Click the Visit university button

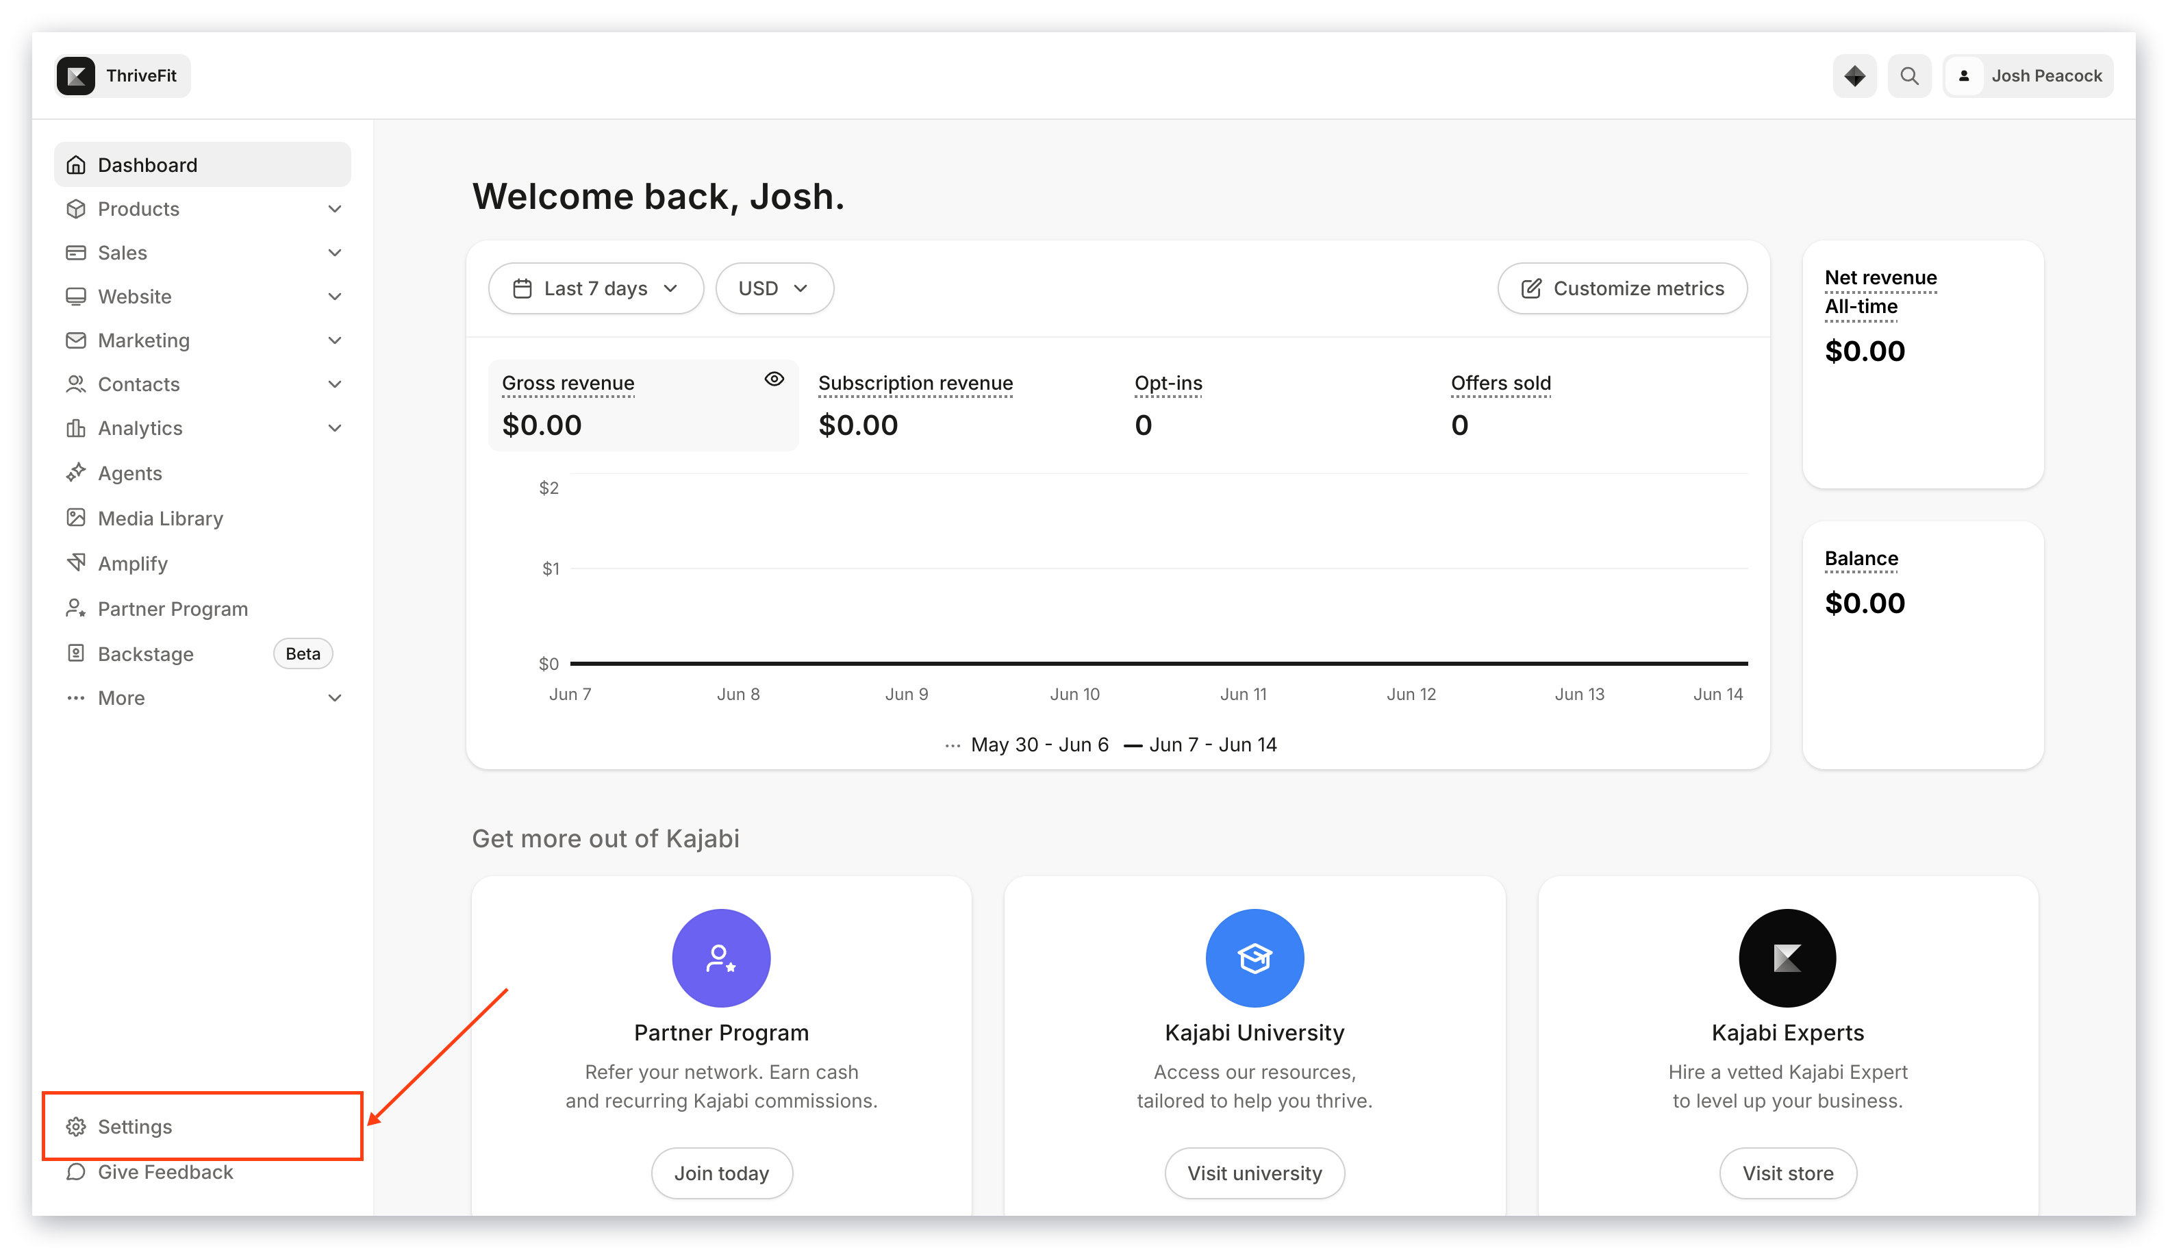coord(1255,1173)
